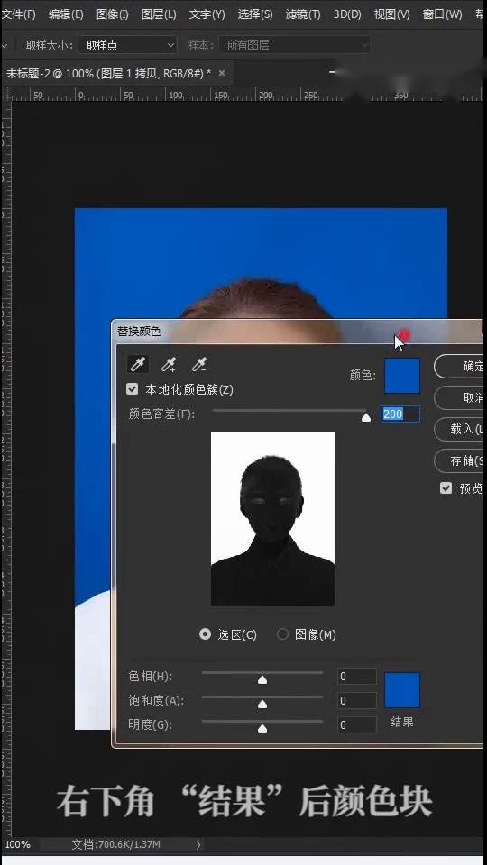Select the add-to-sample eyedropper icon
This screenshot has width=487, height=865.
coord(169,364)
